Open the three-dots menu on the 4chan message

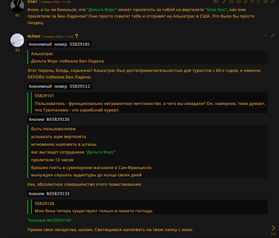pyautogui.click(x=266, y=36)
